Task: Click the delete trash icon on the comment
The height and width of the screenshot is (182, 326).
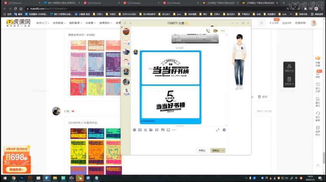Action: (259, 97)
